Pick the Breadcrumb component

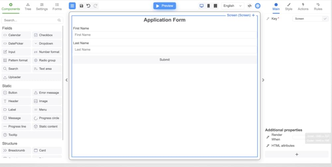(16, 150)
